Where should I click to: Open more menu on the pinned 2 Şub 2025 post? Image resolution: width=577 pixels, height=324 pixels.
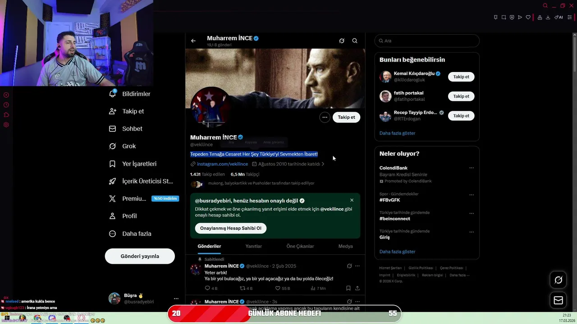tap(357, 266)
